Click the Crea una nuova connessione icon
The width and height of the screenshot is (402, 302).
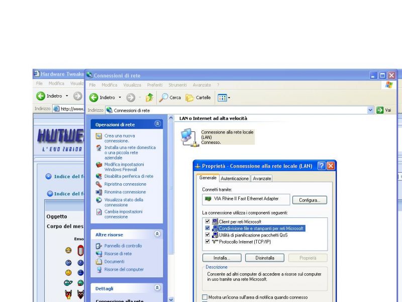click(98, 136)
